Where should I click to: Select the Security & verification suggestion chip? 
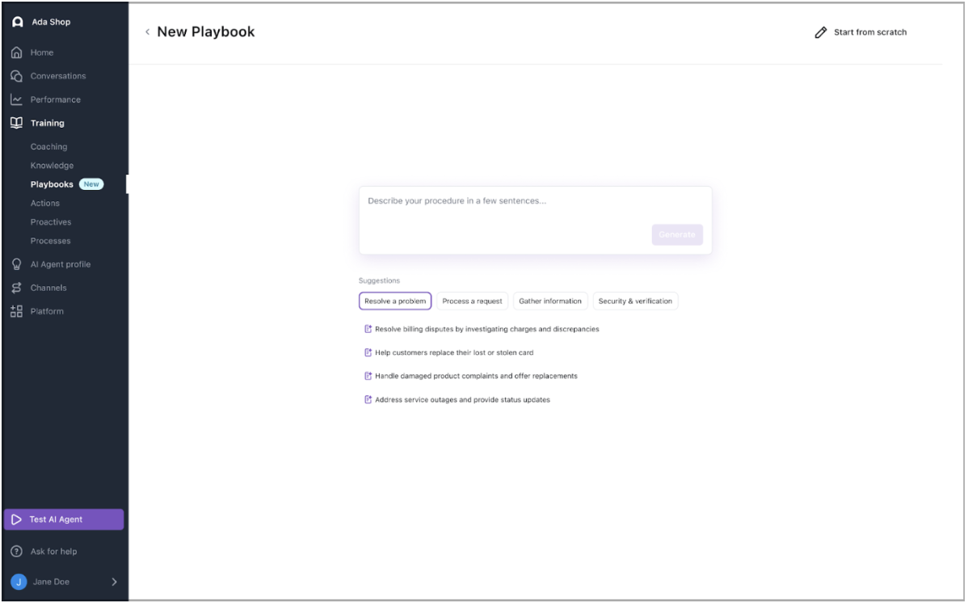tap(635, 301)
